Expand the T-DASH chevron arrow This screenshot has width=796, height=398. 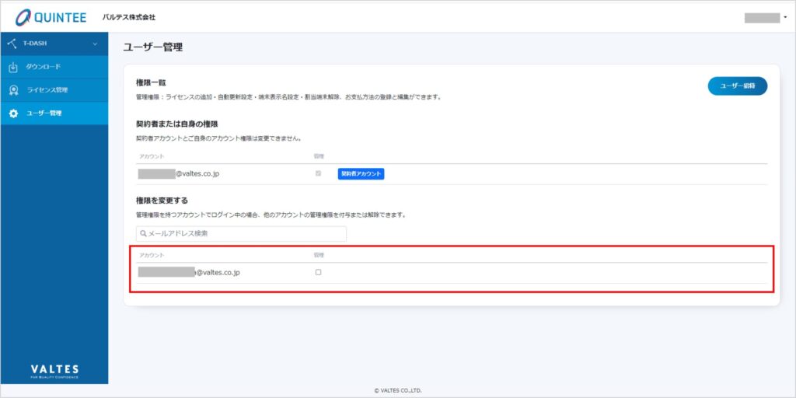[95, 44]
